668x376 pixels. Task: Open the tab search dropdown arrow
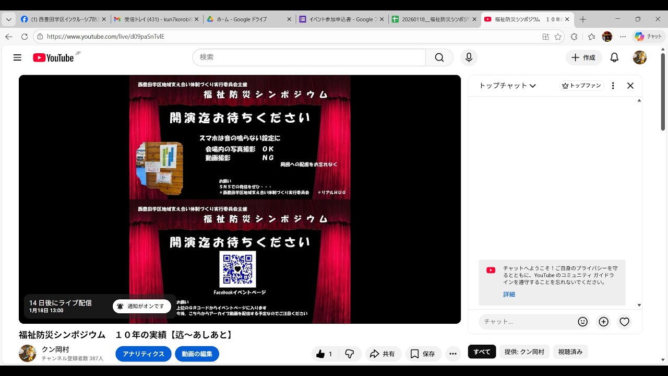click(8, 19)
